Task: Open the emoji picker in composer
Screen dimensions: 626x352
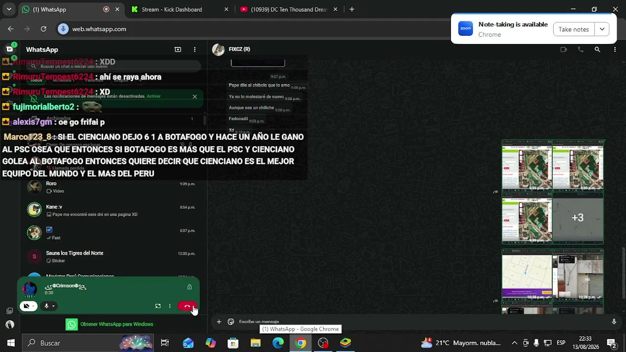Action: coord(231,322)
